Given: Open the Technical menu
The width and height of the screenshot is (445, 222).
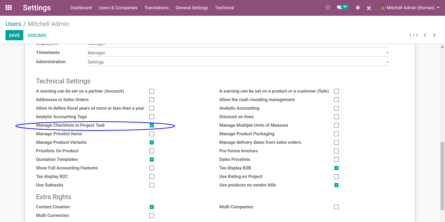Looking at the screenshot, I should [224, 8].
